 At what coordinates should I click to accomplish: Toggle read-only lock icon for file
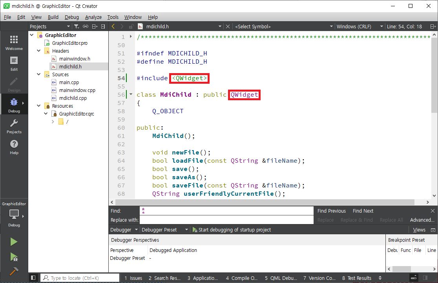point(131,27)
